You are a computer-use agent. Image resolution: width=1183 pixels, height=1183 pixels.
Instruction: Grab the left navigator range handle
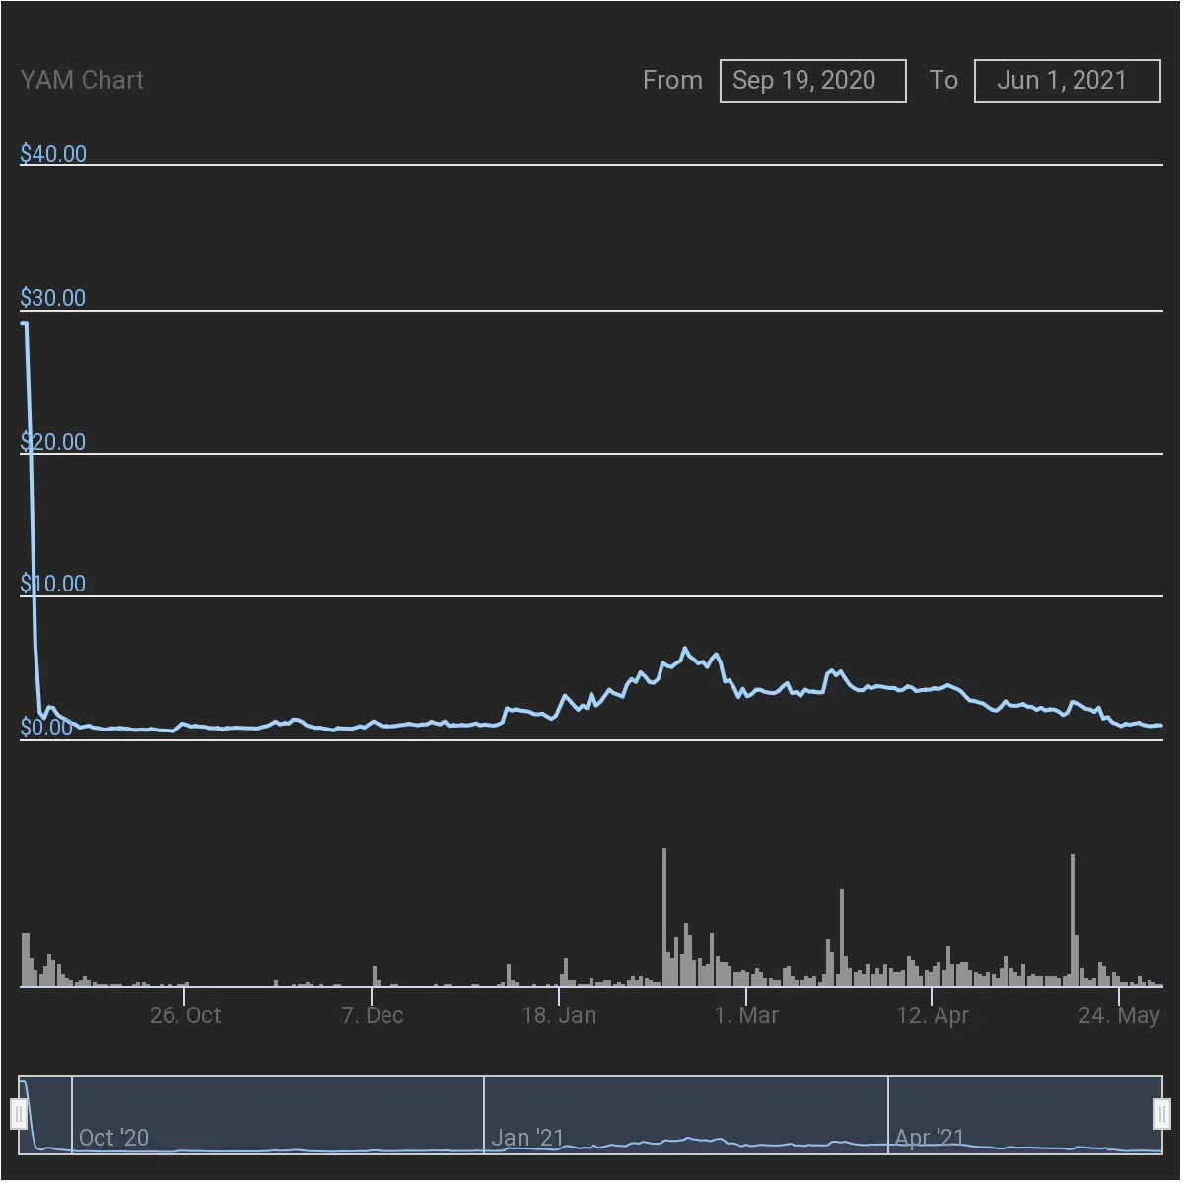(x=19, y=1114)
